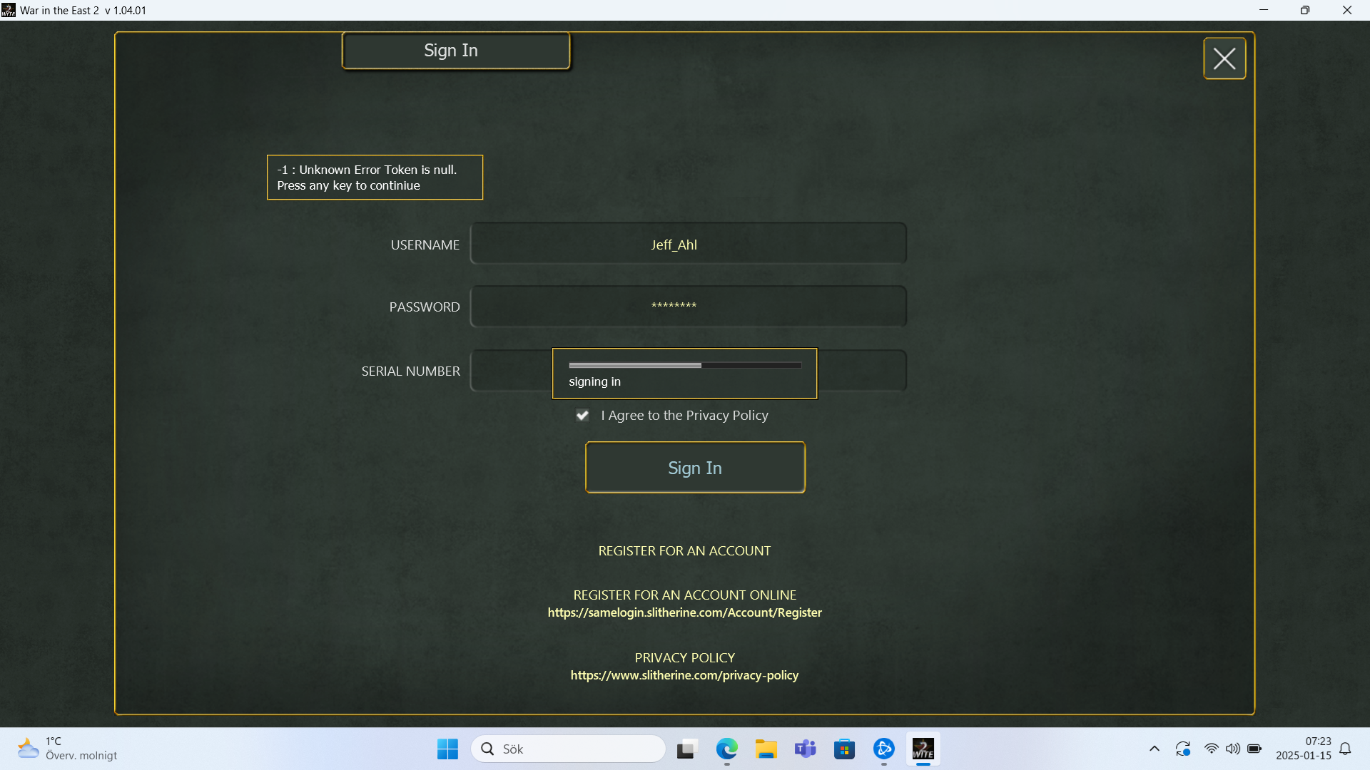Viewport: 1370px width, 770px height.
Task: Open File Explorer from the taskbar
Action: pos(766,749)
